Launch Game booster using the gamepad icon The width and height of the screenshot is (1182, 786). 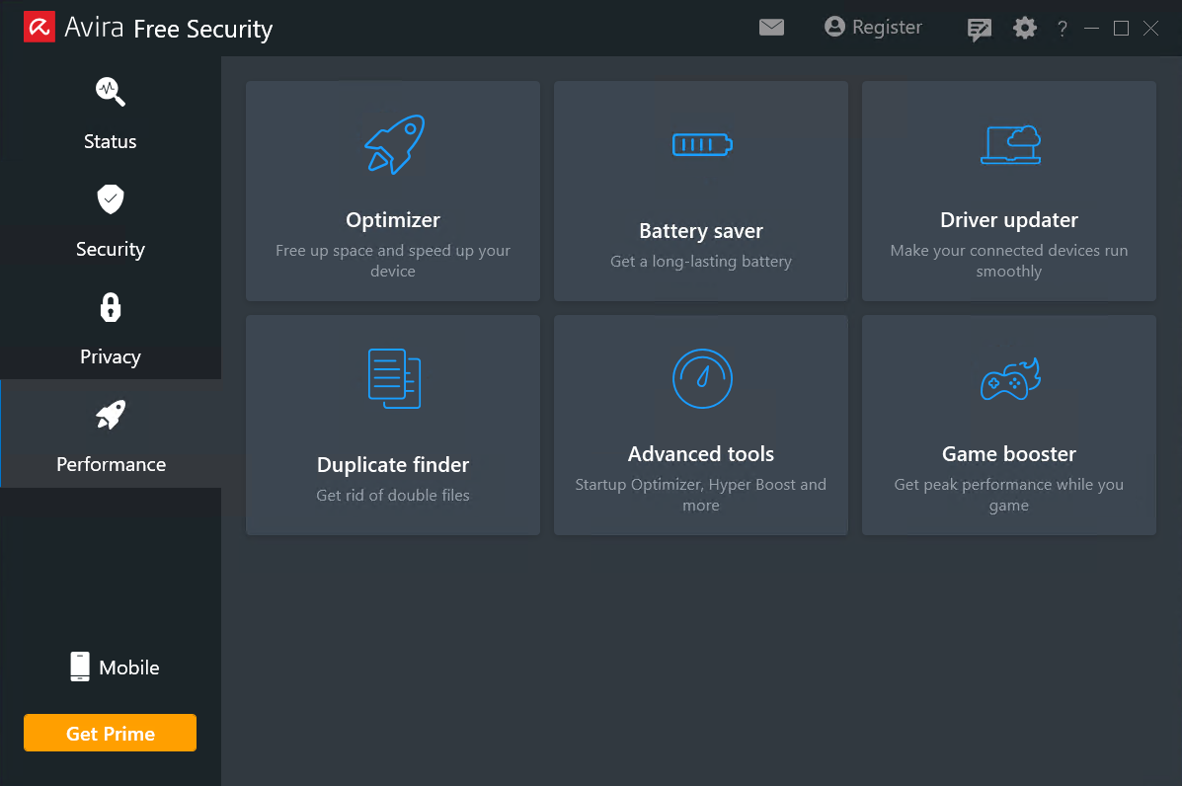click(1008, 377)
